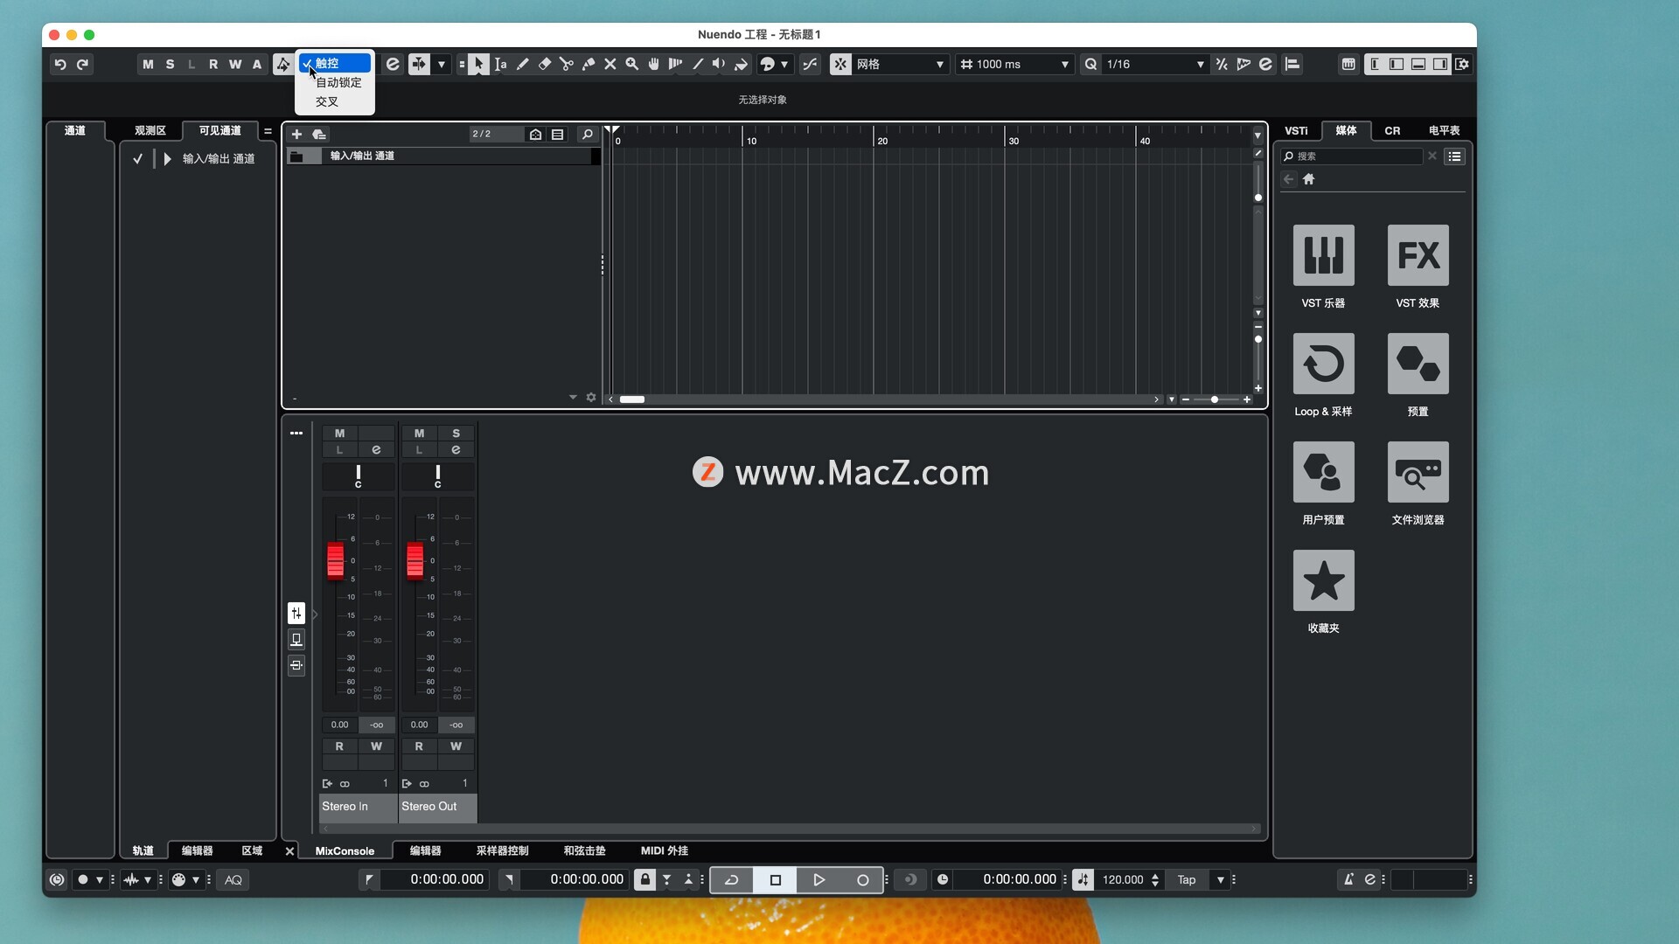Open 预置 presets tile
The width and height of the screenshot is (1679, 944).
(1418, 364)
